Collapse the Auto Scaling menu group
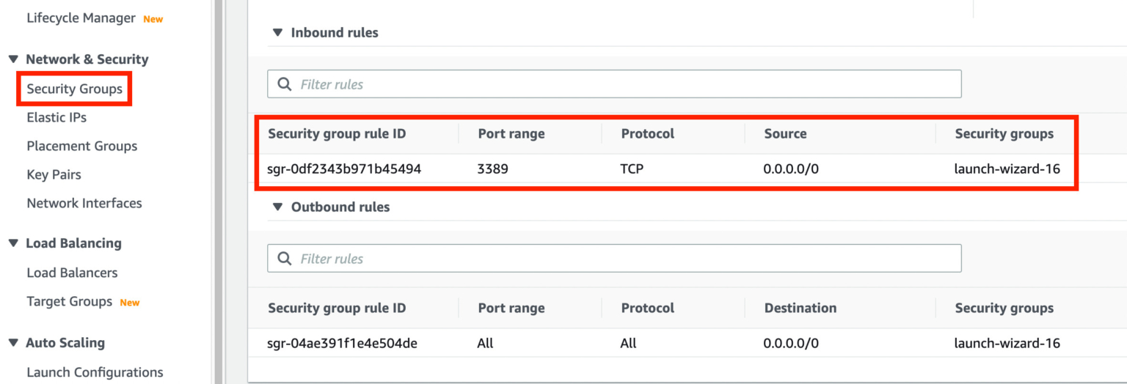The width and height of the screenshot is (1127, 384). 13,343
